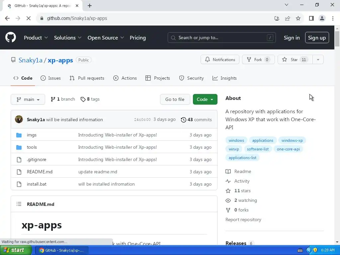The width and height of the screenshot is (340, 255).
Task: Switch to the Security tab
Action: pos(191,78)
